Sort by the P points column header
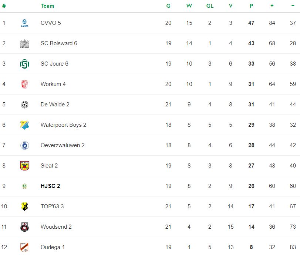The height and width of the screenshot is (255, 300). [x=252, y=6]
